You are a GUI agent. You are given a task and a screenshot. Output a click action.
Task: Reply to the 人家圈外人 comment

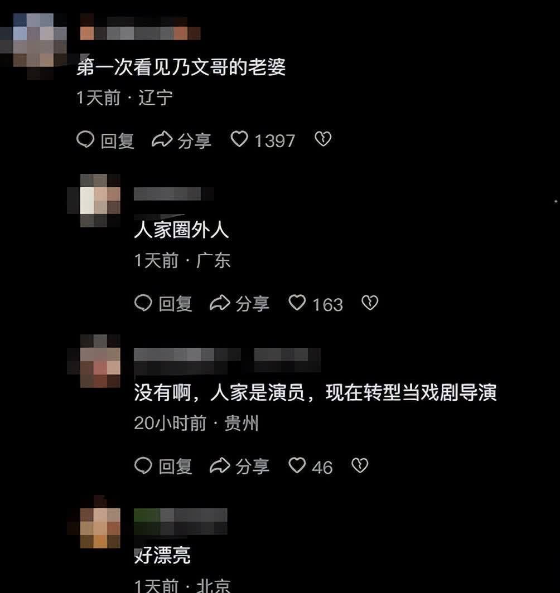coord(163,303)
